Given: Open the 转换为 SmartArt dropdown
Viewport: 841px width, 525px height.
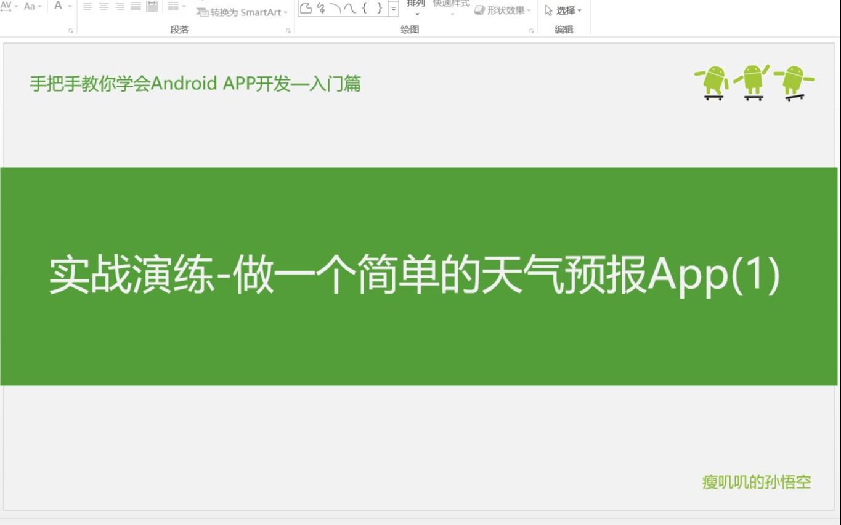Looking at the screenshot, I should pos(242,12).
